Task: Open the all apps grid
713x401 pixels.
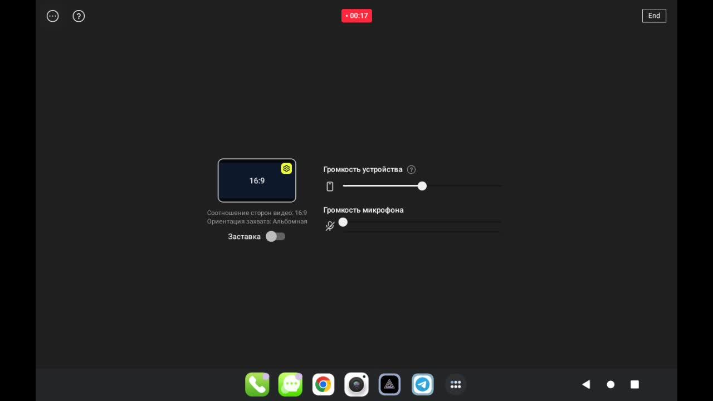Action: [x=456, y=384]
